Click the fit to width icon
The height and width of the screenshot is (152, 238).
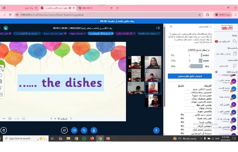click(x=4, y=118)
